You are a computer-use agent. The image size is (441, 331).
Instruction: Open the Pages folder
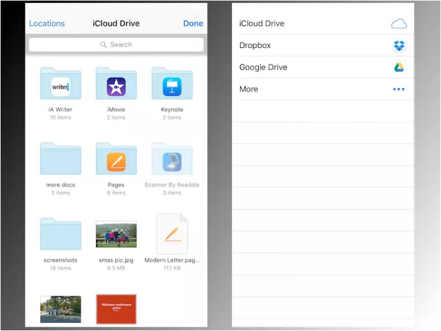coord(116,159)
